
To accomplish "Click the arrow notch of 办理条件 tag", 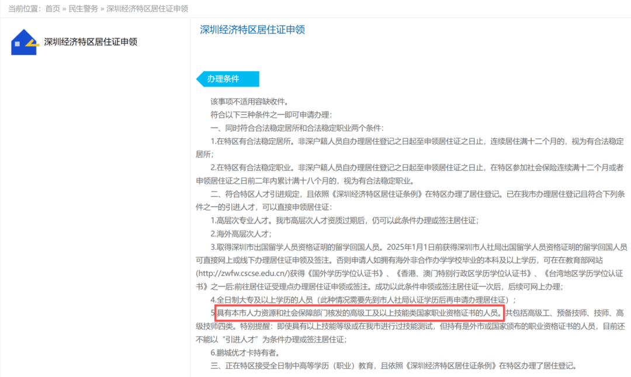I will point(200,79).
